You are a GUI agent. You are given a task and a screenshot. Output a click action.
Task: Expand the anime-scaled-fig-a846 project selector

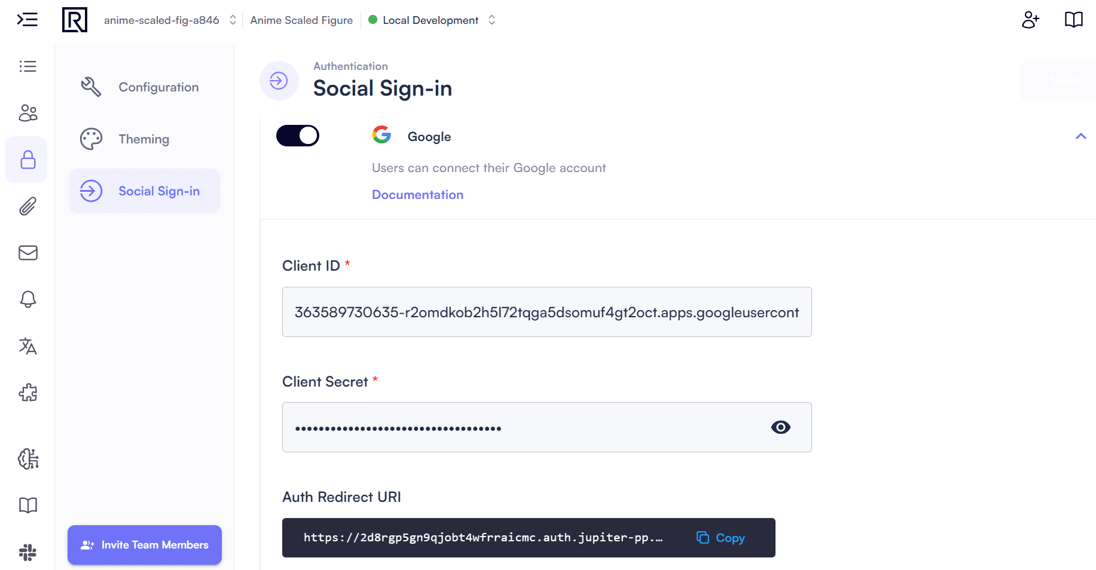pos(233,20)
